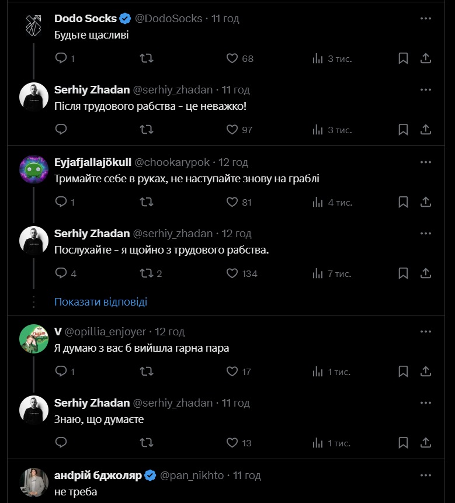The height and width of the screenshot is (503, 455).
Task: Reply to V's "гарна пара" tweet
Action: tap(61, 372)
